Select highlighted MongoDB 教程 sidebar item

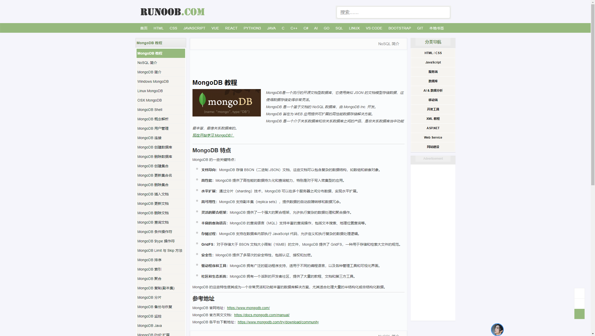(x=161, y=53)
